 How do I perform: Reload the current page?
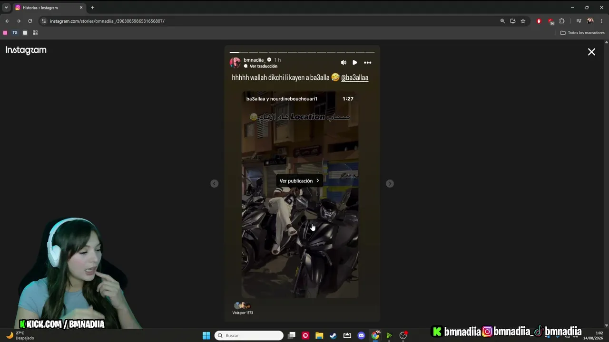[x=30, y=21]
